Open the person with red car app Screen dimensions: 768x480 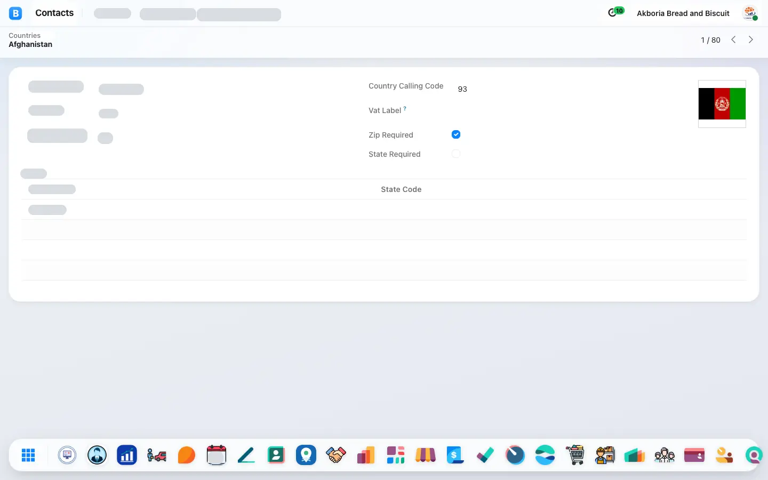coord(157,455)
